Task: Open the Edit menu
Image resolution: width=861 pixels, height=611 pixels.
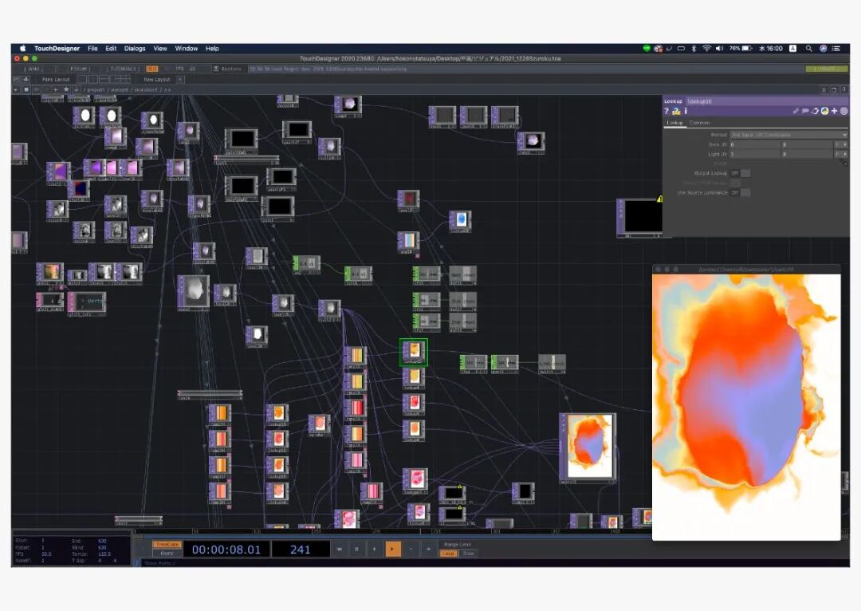Action: pos(111,49)
